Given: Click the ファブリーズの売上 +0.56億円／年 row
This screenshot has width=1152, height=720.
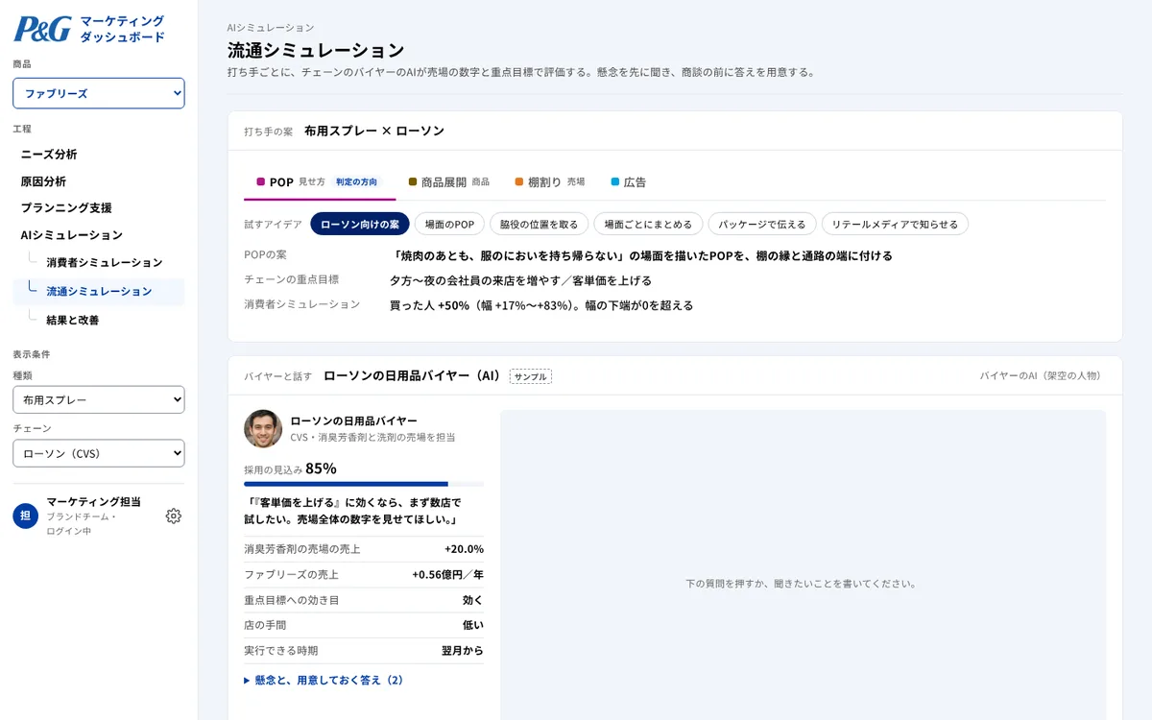Looking at the screenshot, I should pyautogui.click(x=364, y=574).
